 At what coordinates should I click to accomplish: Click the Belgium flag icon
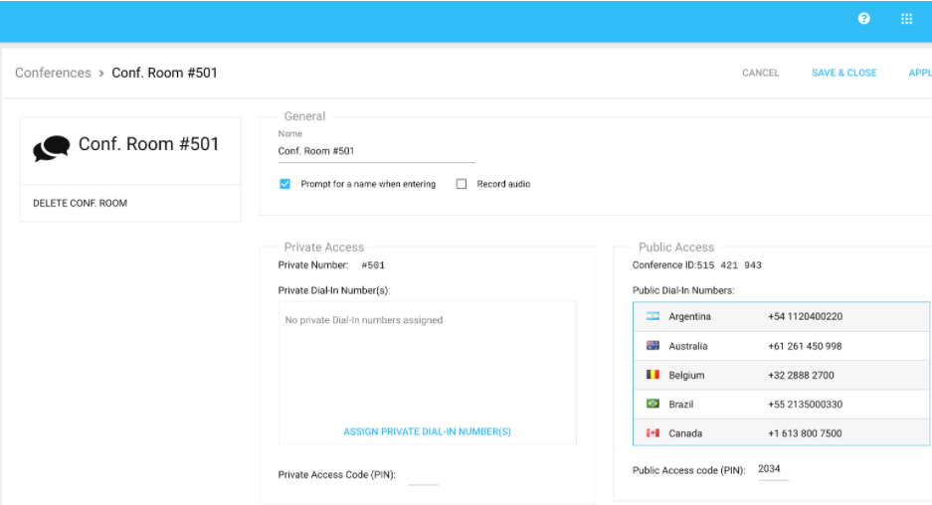[652, 375]
